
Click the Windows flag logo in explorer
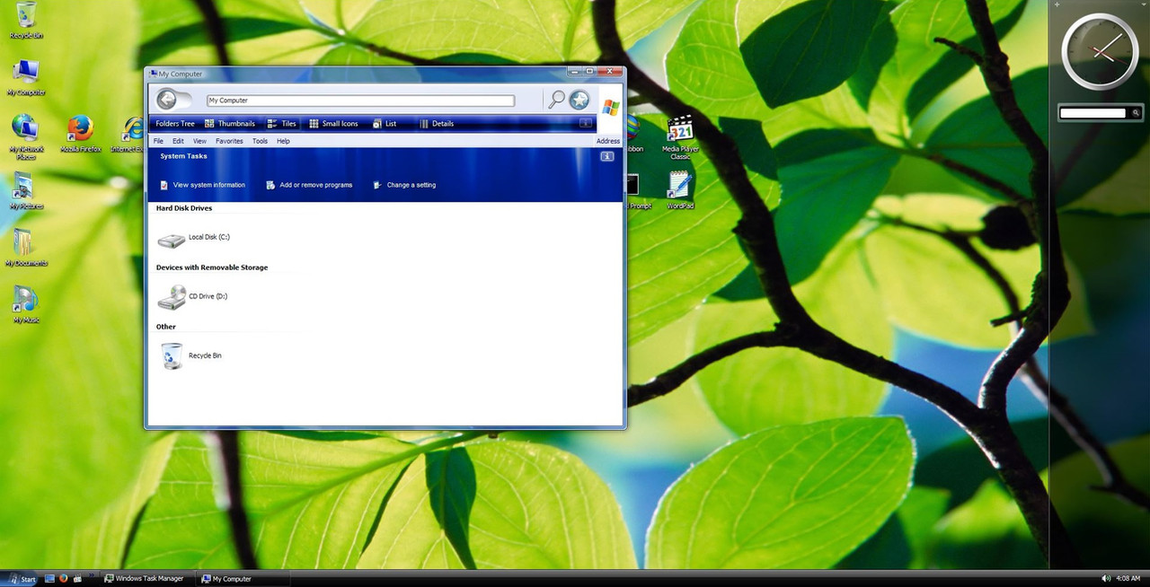(x=611, y=107)
